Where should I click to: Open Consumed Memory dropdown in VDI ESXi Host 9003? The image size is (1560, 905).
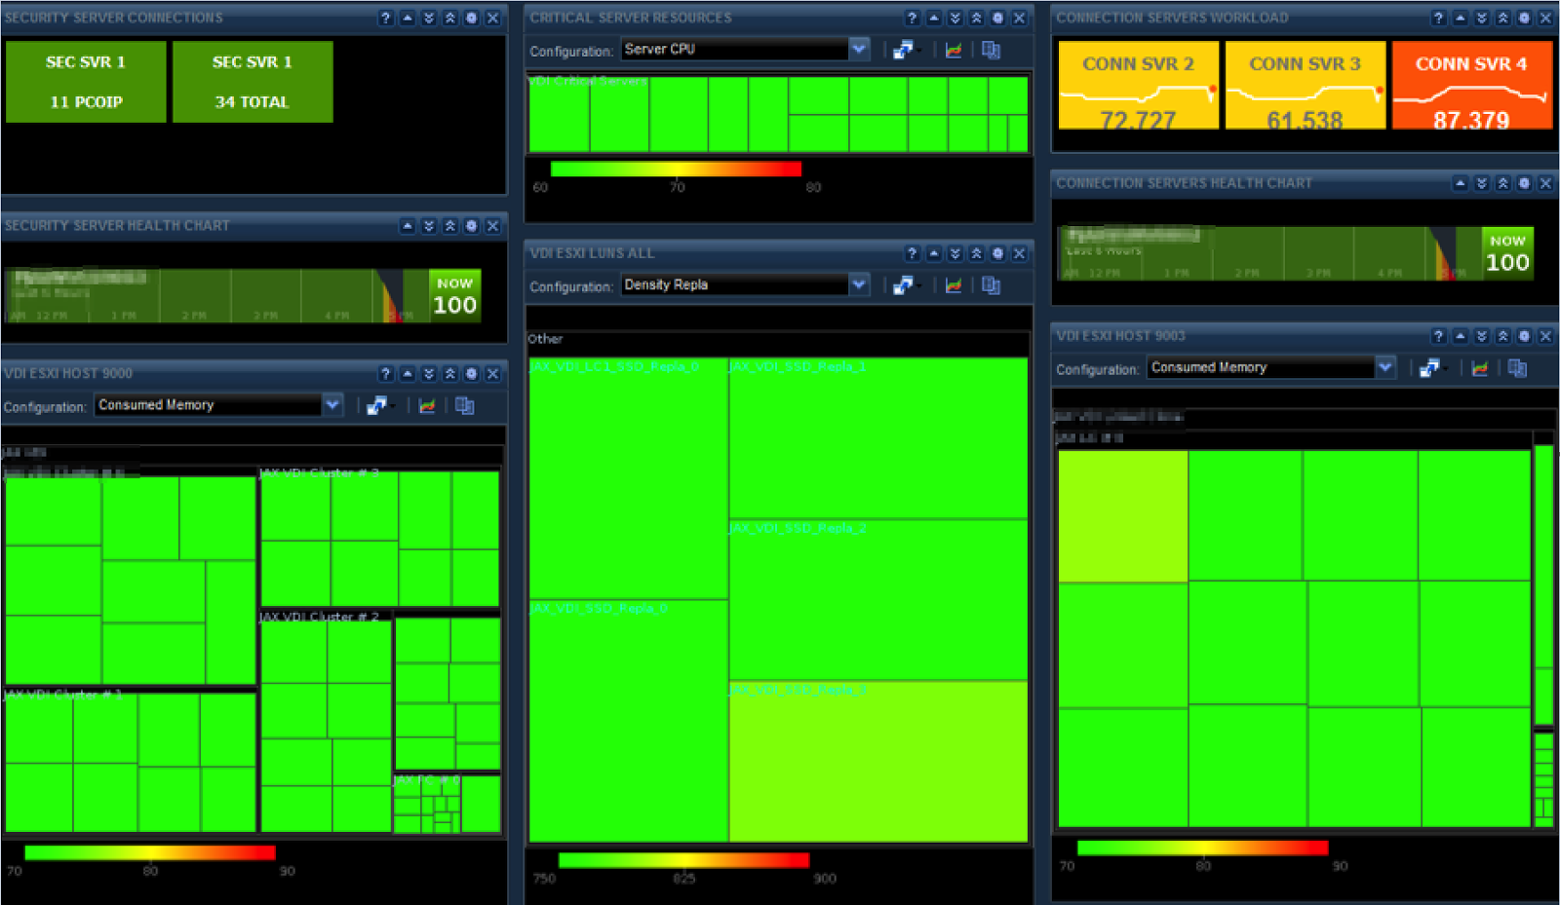point(1384,367)
